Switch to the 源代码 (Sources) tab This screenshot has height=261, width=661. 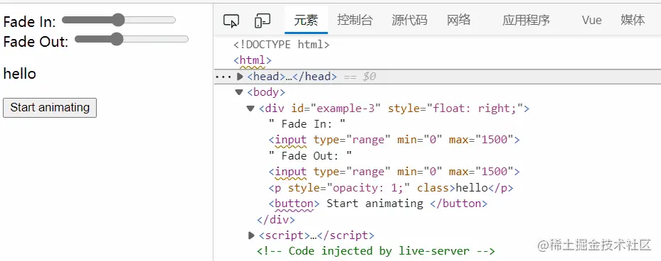[409, 20]
